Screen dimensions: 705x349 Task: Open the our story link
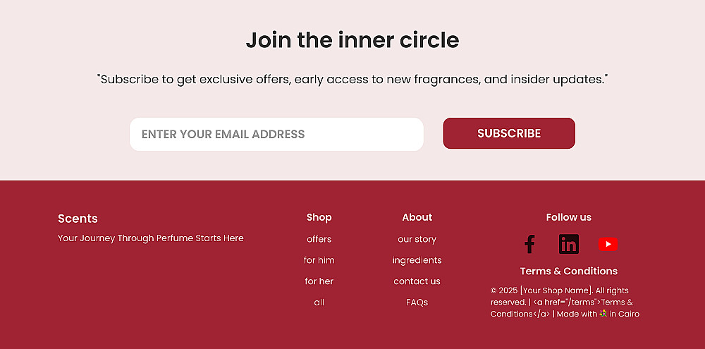point(417,239)
